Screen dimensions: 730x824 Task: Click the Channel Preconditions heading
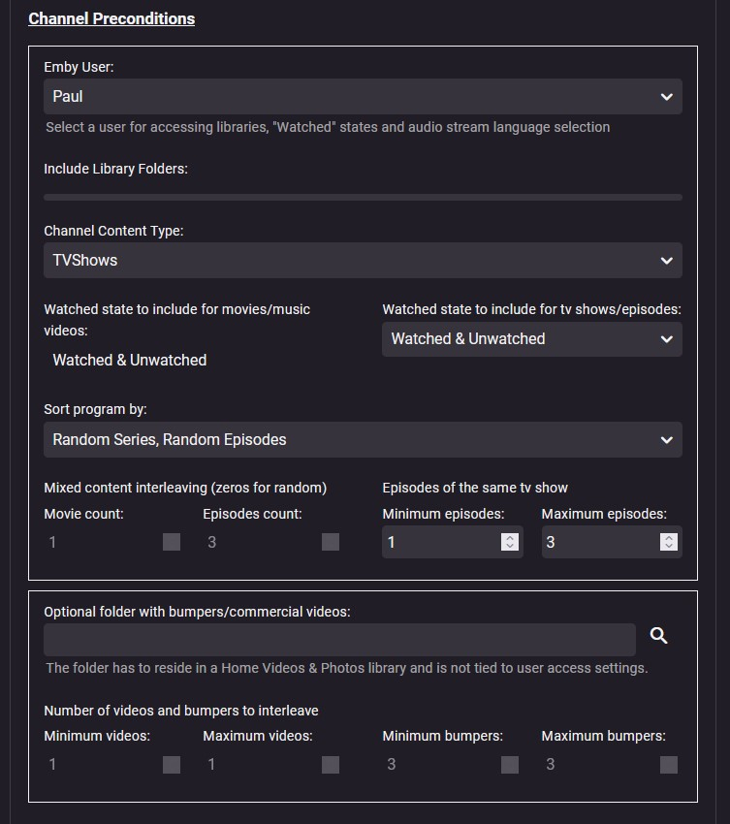coord(111,18)
